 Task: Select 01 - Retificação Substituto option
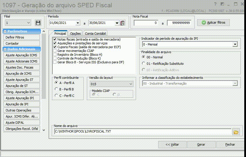(x=143, y=63)
